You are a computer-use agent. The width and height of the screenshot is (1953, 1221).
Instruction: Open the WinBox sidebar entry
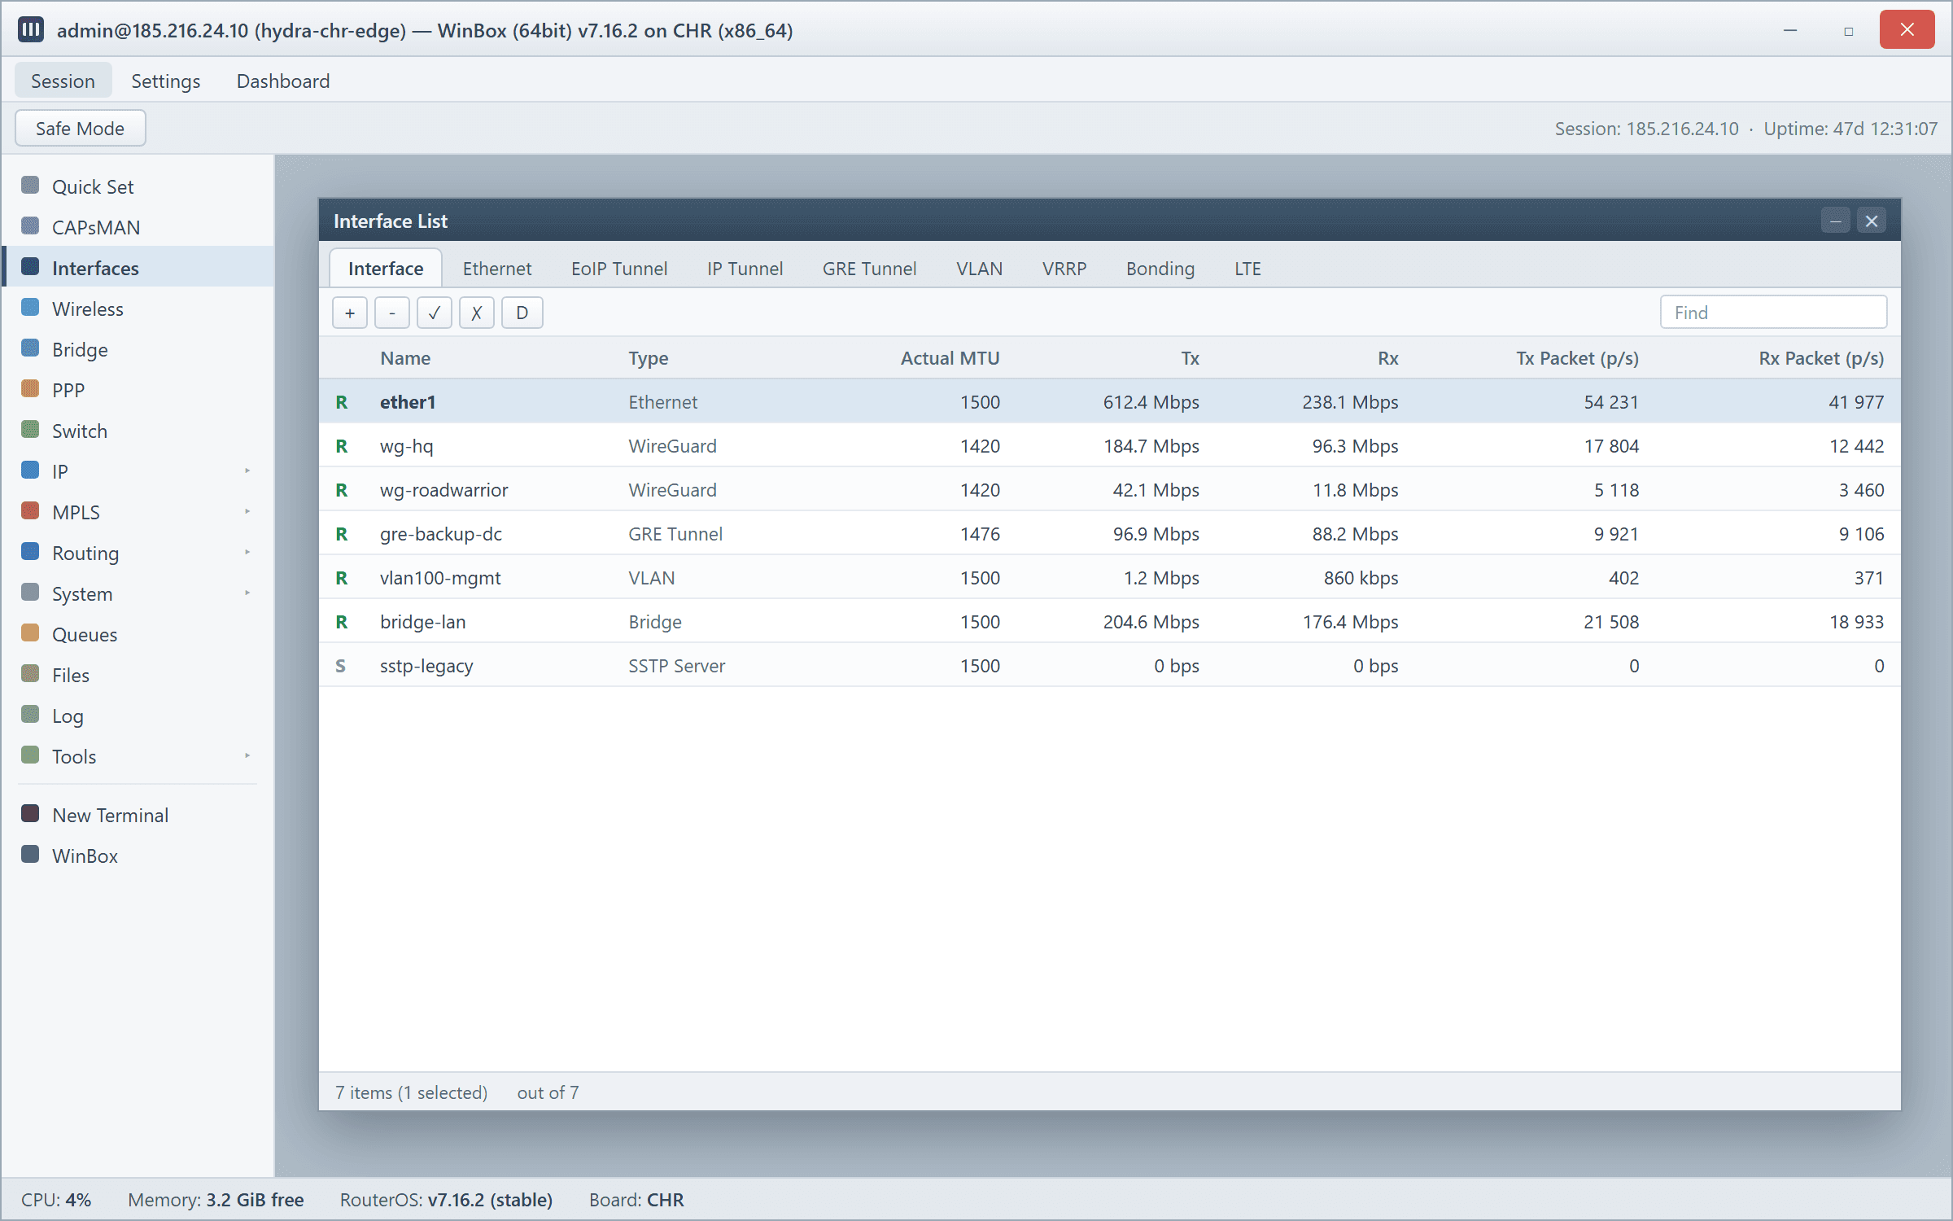(x=137, y=856)
